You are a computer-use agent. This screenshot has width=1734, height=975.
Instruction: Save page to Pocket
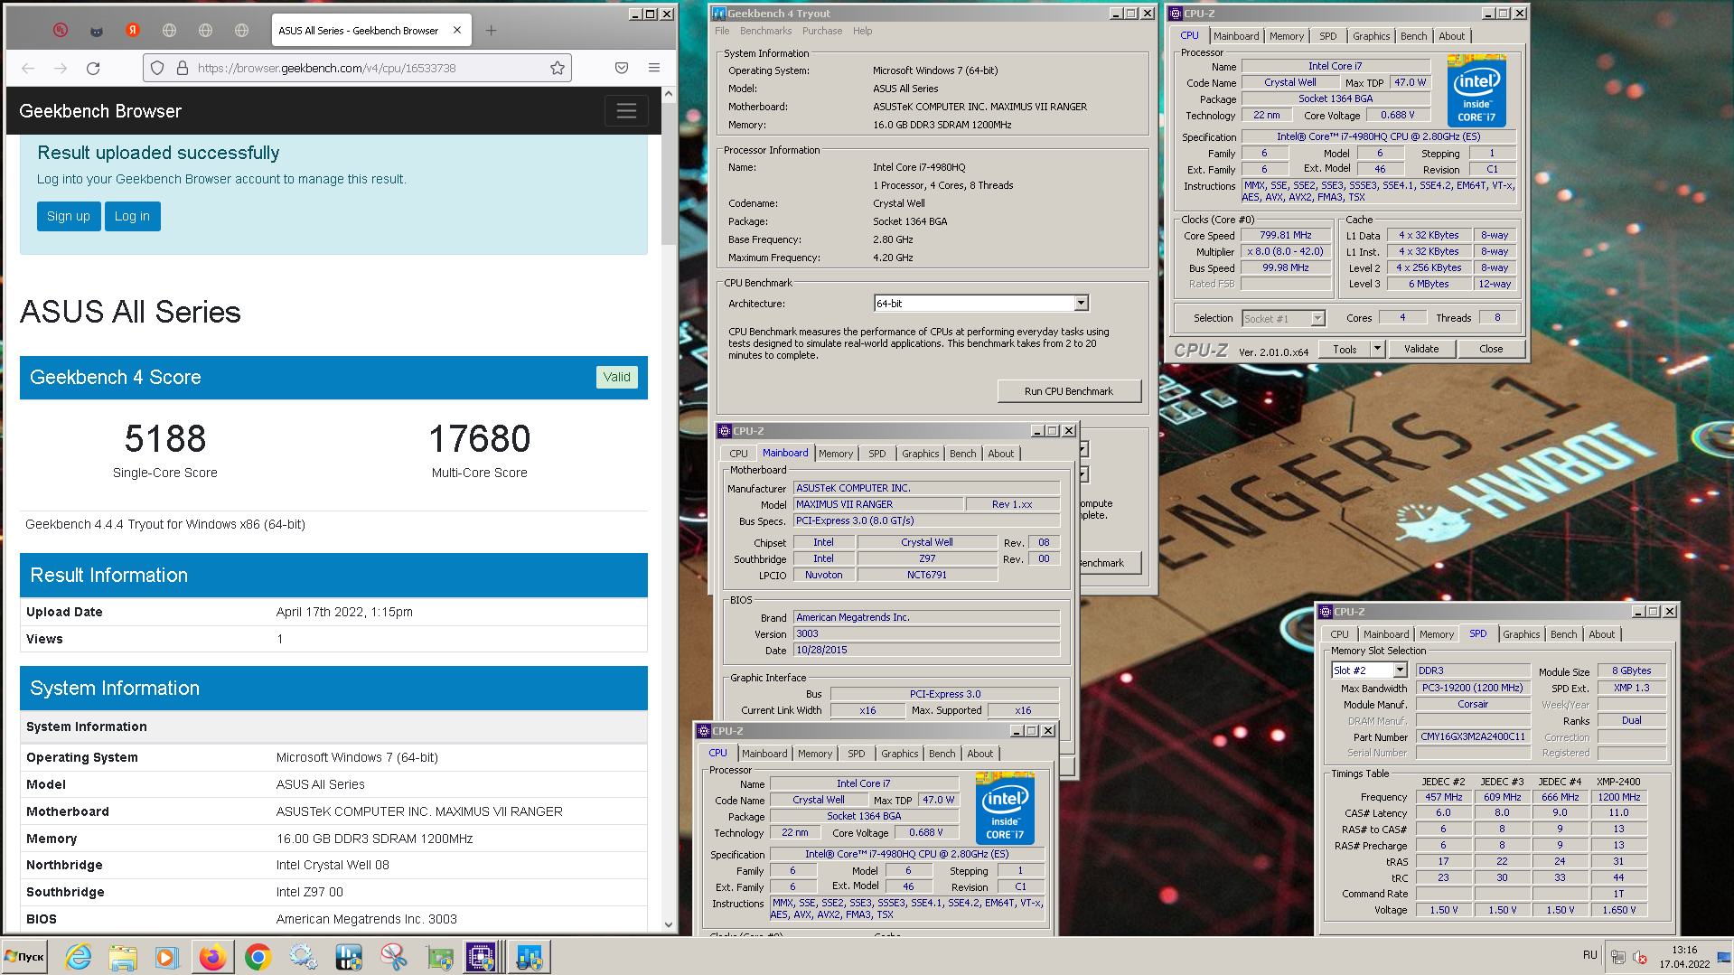pyautogui.click(x=622, y=68)
